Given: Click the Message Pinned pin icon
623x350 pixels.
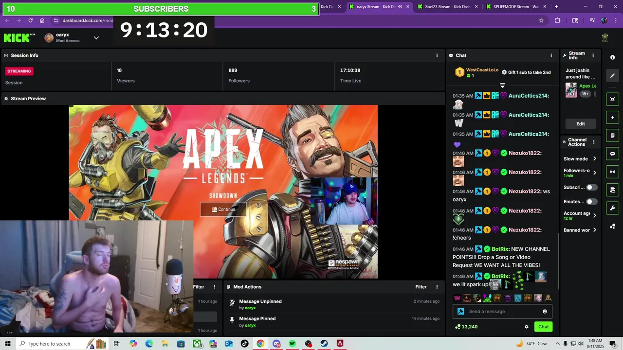Looking at the screenshot, I should (x=232, y=320).
